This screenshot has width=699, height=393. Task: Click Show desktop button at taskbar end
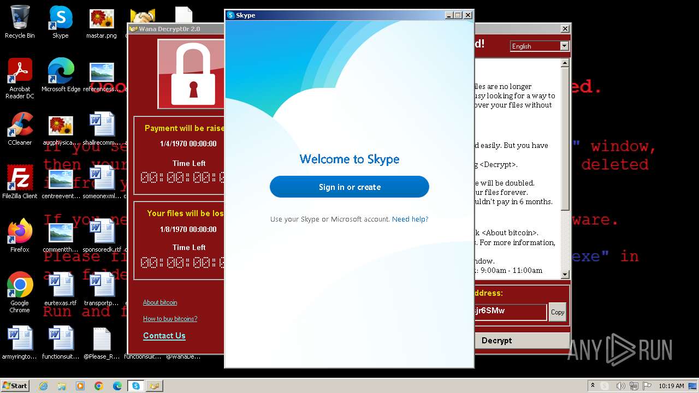pyautogui.click(x=693, y=386)
